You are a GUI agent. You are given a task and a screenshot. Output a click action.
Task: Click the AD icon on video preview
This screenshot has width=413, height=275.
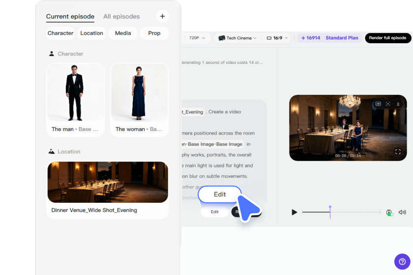378,104
